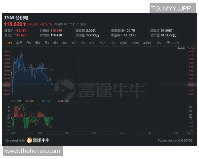
Task: Click the MACD: -0.012 reading
Action: coord(63,101)
